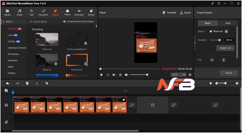This screenshot has width=242, height=133.
Task: Select the Flame flow effect thumbnail
Action: [77, 60]
